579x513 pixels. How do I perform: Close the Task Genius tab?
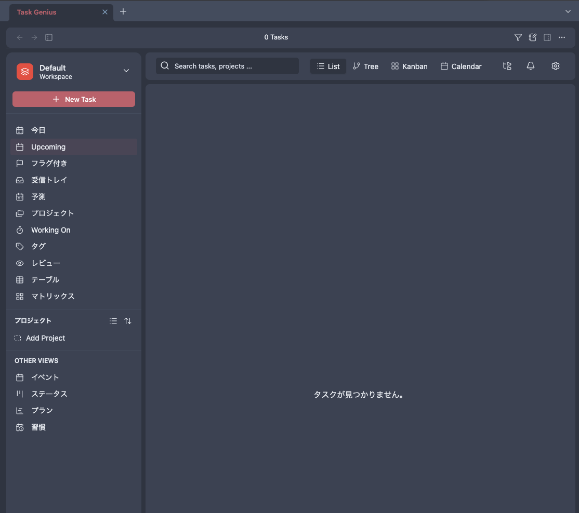(105, 12)
